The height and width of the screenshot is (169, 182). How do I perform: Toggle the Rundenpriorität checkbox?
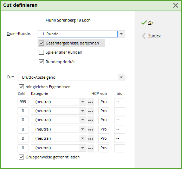pyautogui.click(x=41, y=62)
